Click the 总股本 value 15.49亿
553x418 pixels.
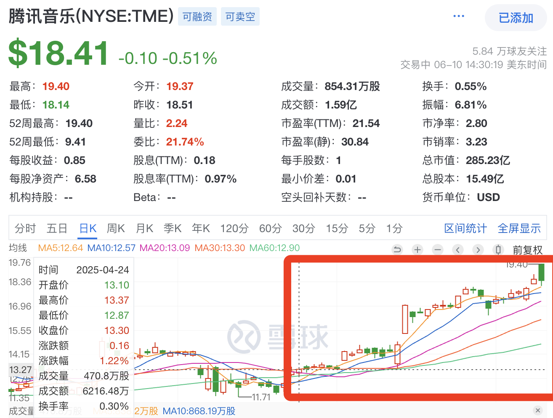[x=485, y=179]
